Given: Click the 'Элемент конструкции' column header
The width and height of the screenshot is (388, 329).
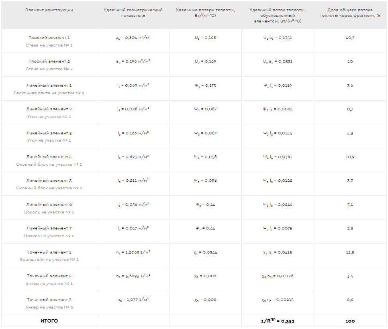Looking at the screenshot, I should pyautogui.click(x=49, y=10).
